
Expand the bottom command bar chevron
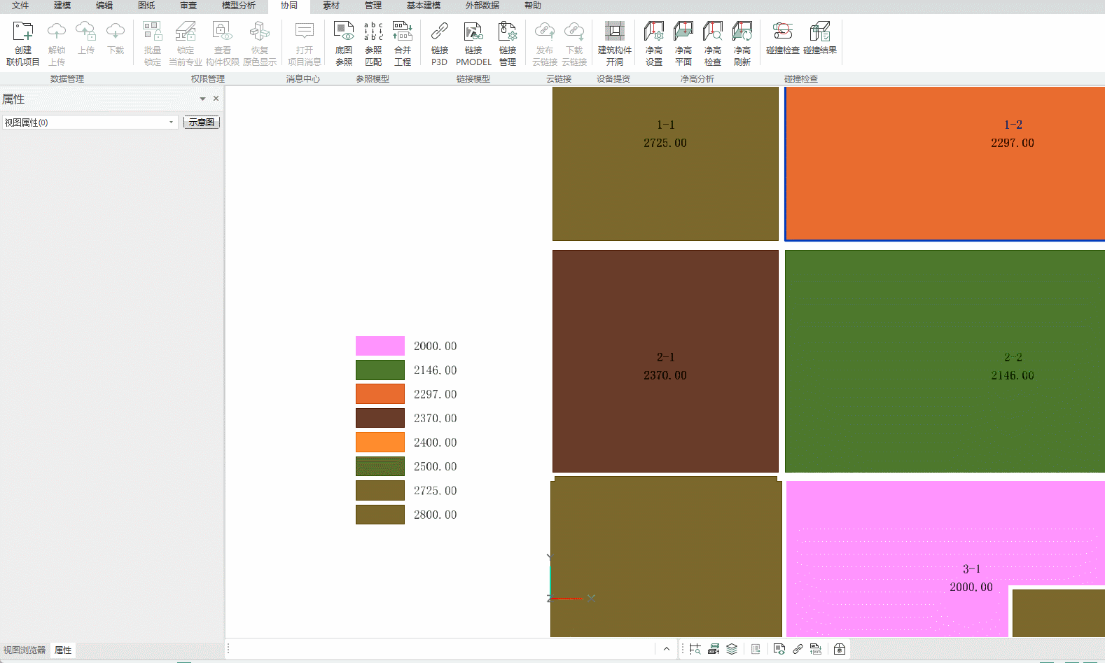point(667,649)
